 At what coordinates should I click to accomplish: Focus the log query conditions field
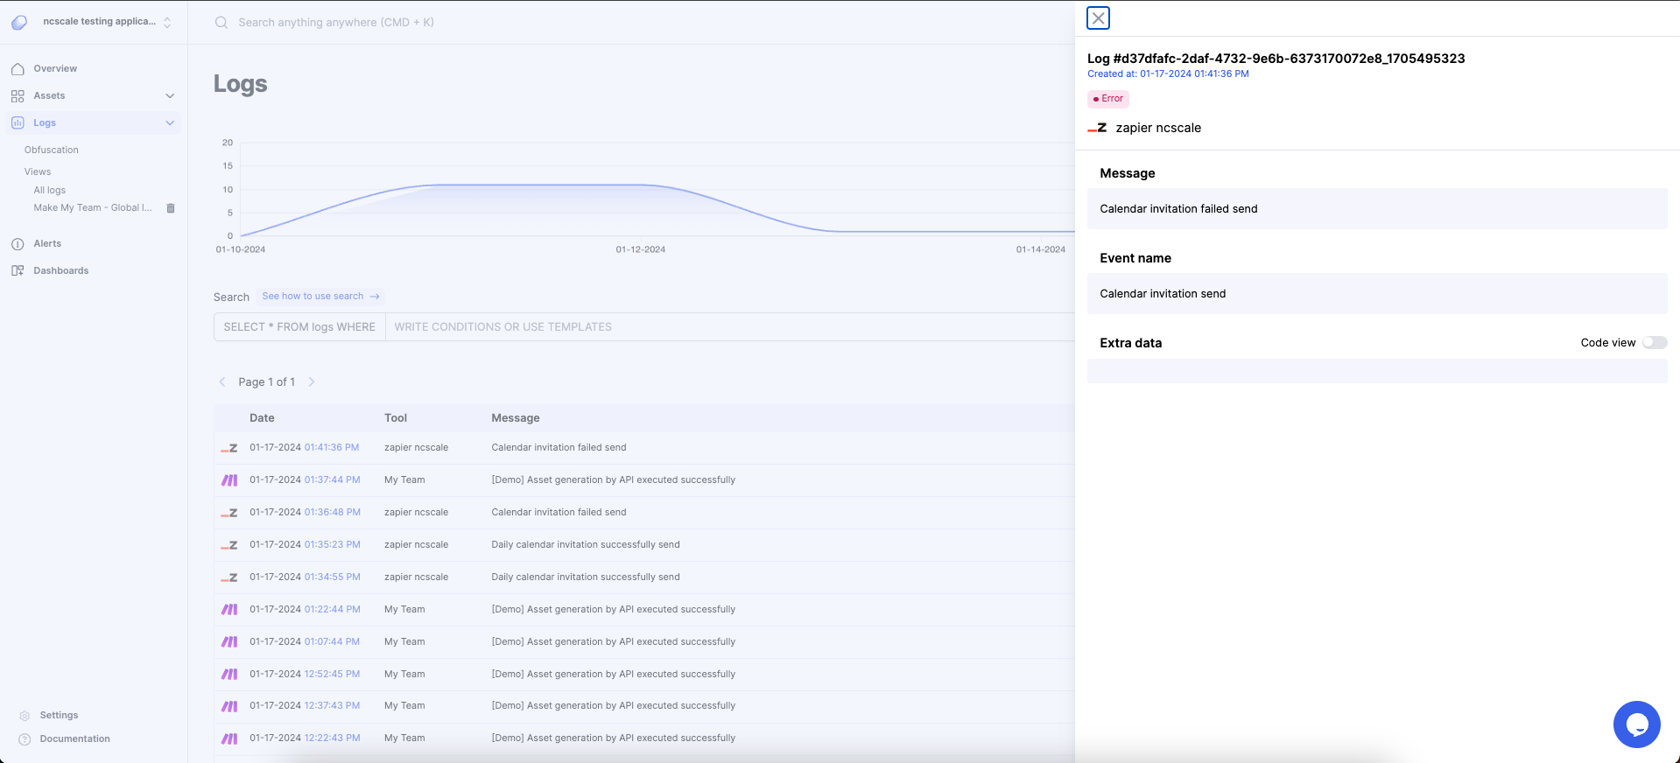click(x=729, y=327)
